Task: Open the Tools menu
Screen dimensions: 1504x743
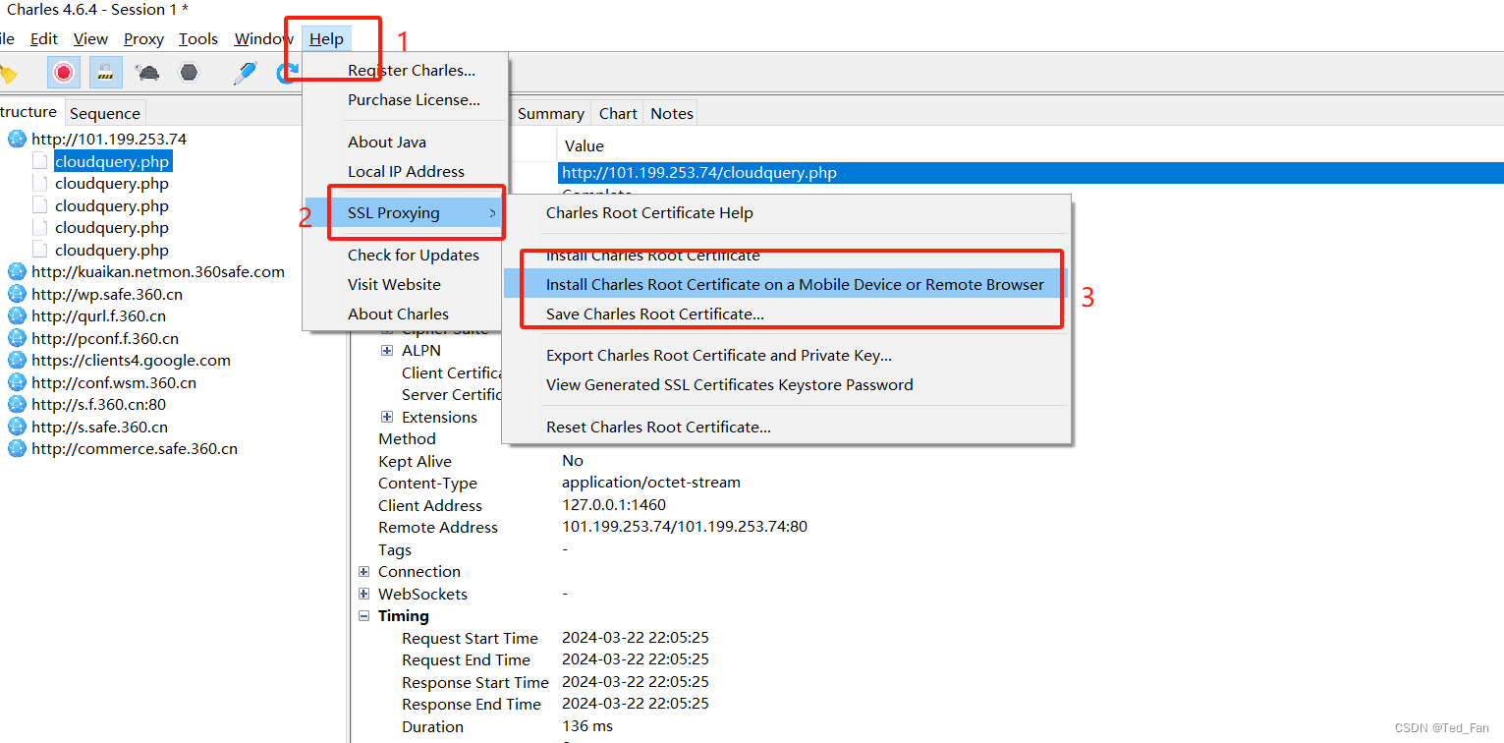Action: (x=198, y=38)
